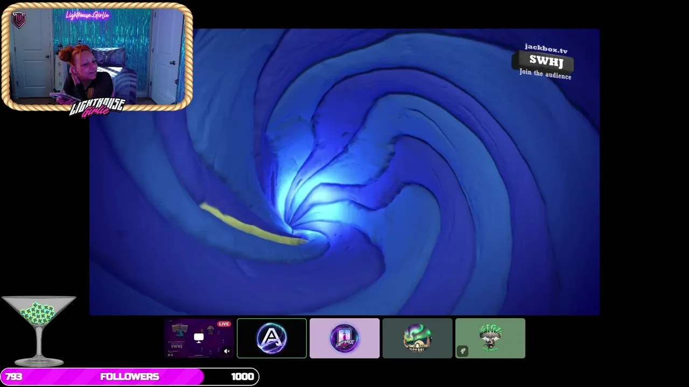689x387 pixels.
Task: Click the shield badge icon in webcam
Action: coord(19,20)
